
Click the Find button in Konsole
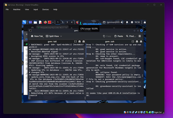click(x=131, y=36)
